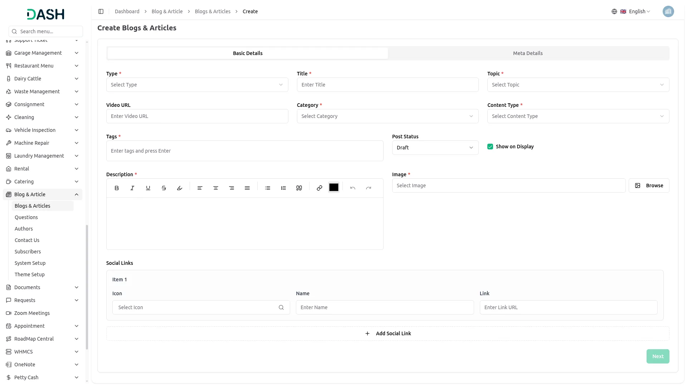Click the Browse image button
Image resolution: width=687 pixels, height=386 pixels.
pos(649,185)
